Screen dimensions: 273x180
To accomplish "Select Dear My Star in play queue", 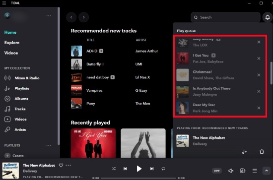I will [204, 105].
